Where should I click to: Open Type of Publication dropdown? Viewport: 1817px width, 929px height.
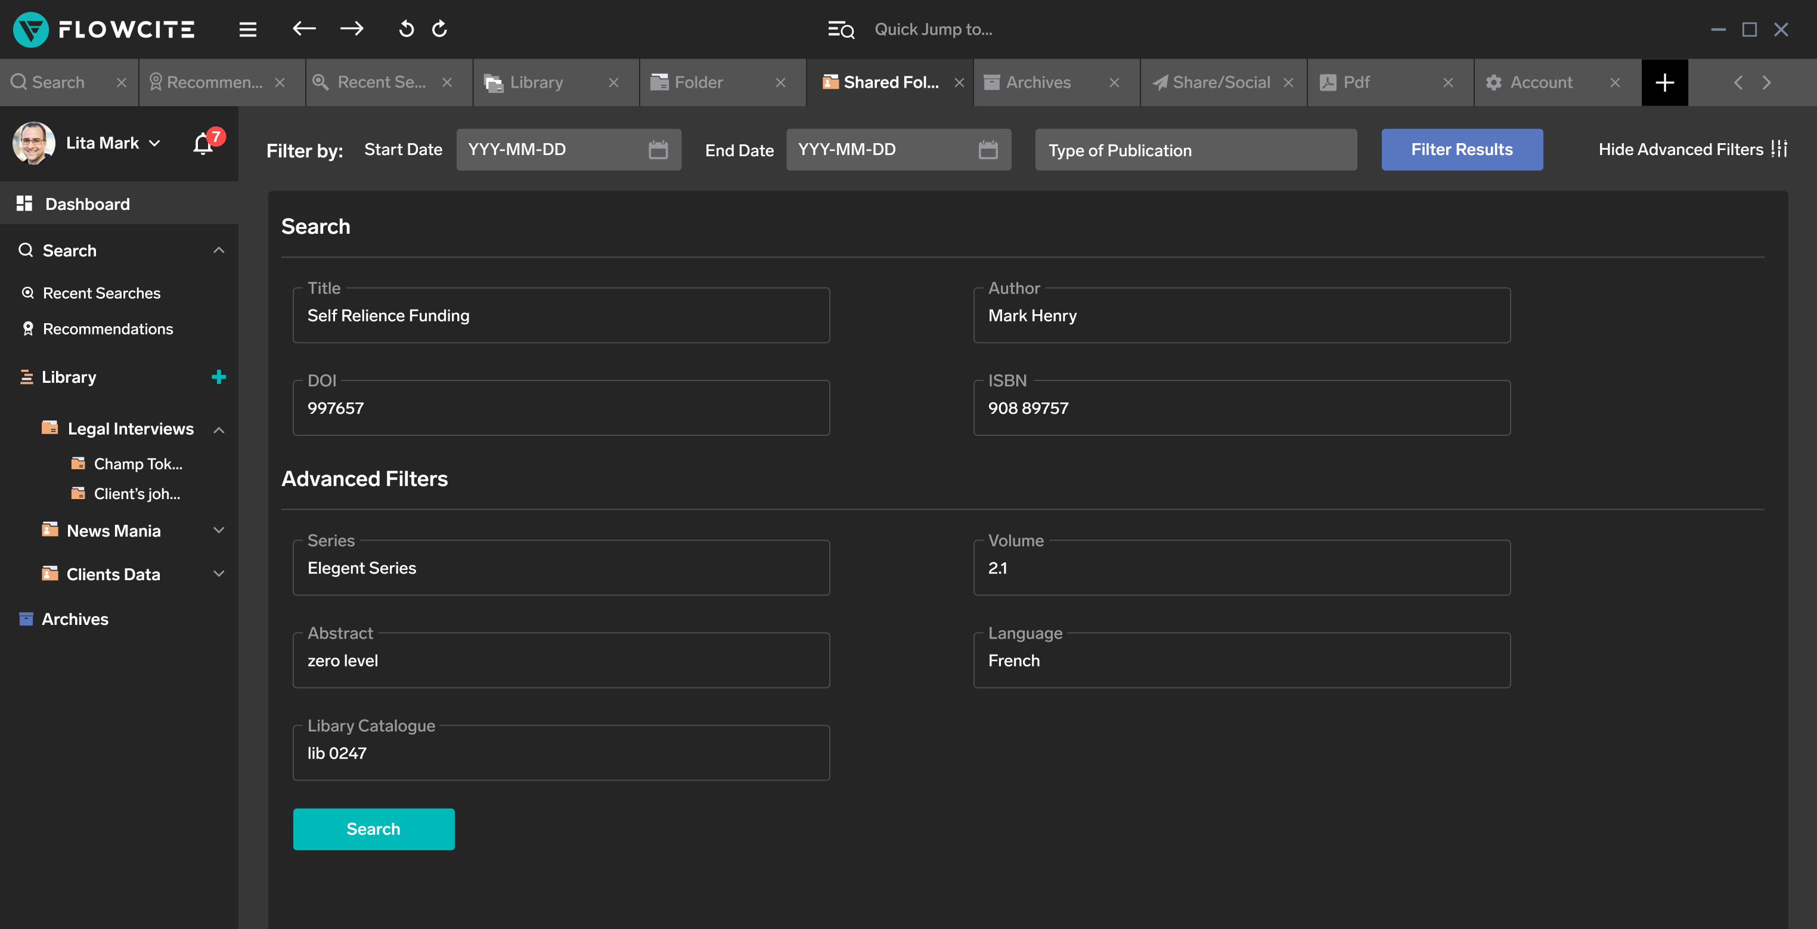(x=1196, y=150)
